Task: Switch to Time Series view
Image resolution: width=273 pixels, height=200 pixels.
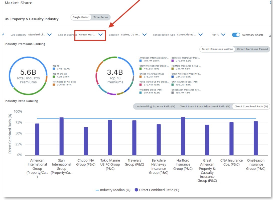Action: pyautogui.click(x=101, y=17)
